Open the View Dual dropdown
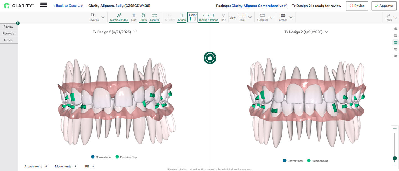Image resolution: width=399 pixels, height=171 pixels. tap(250, 17)
